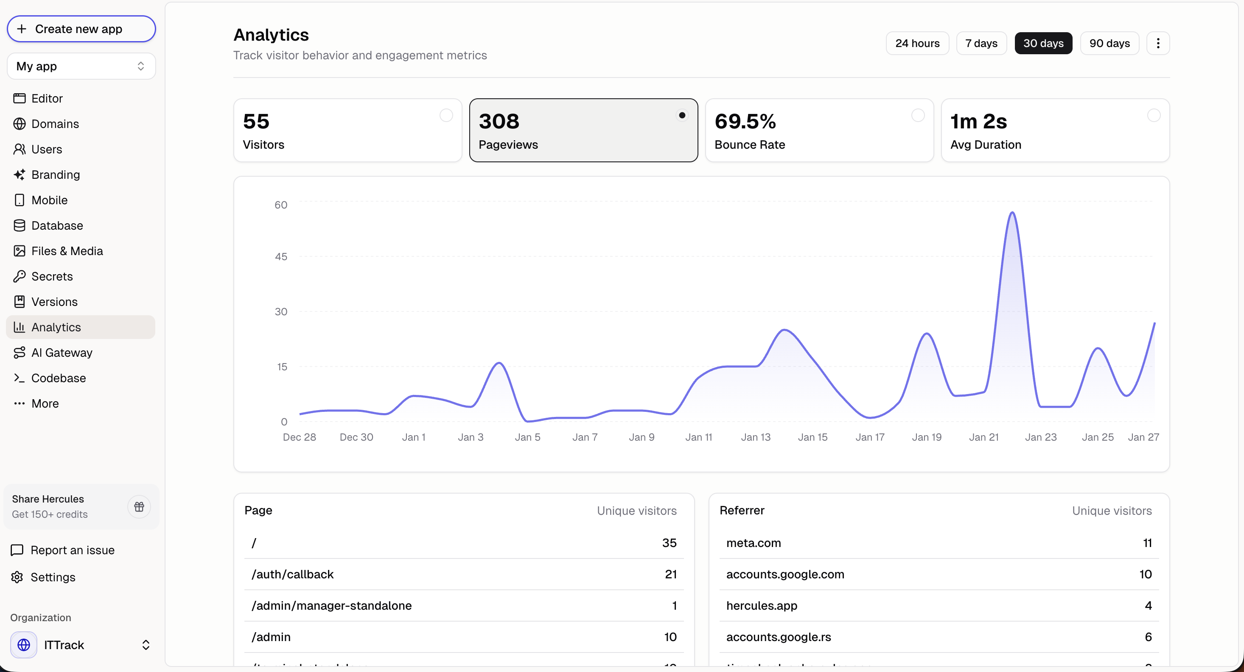Click the /admin/manager-standalone page row
Image resolution: width=1244 pixels, height=672 pixels.
point(464,606)
